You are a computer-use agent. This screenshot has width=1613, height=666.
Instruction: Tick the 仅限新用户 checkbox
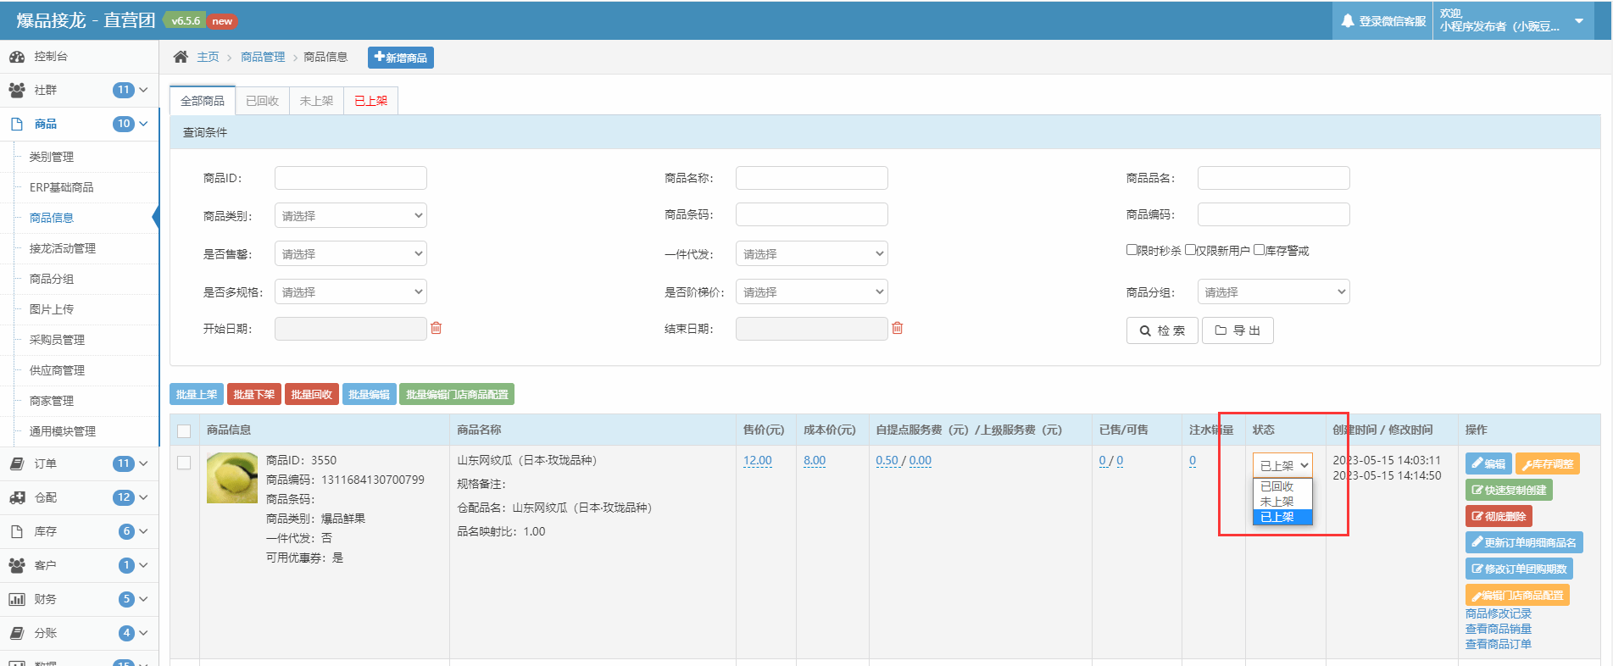[1190, 250]
